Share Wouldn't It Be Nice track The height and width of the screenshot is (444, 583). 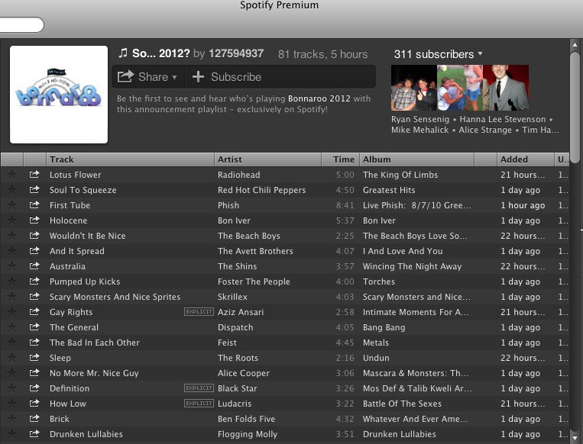click(34, 235)
